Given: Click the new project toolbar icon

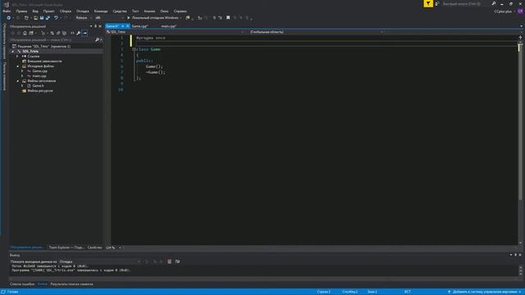Looking at the screenshot, I should 26,18.
